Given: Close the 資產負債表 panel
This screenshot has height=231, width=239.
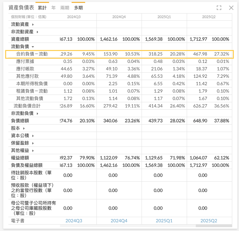Looking at the screenshot, I should (x=231, y=8).
